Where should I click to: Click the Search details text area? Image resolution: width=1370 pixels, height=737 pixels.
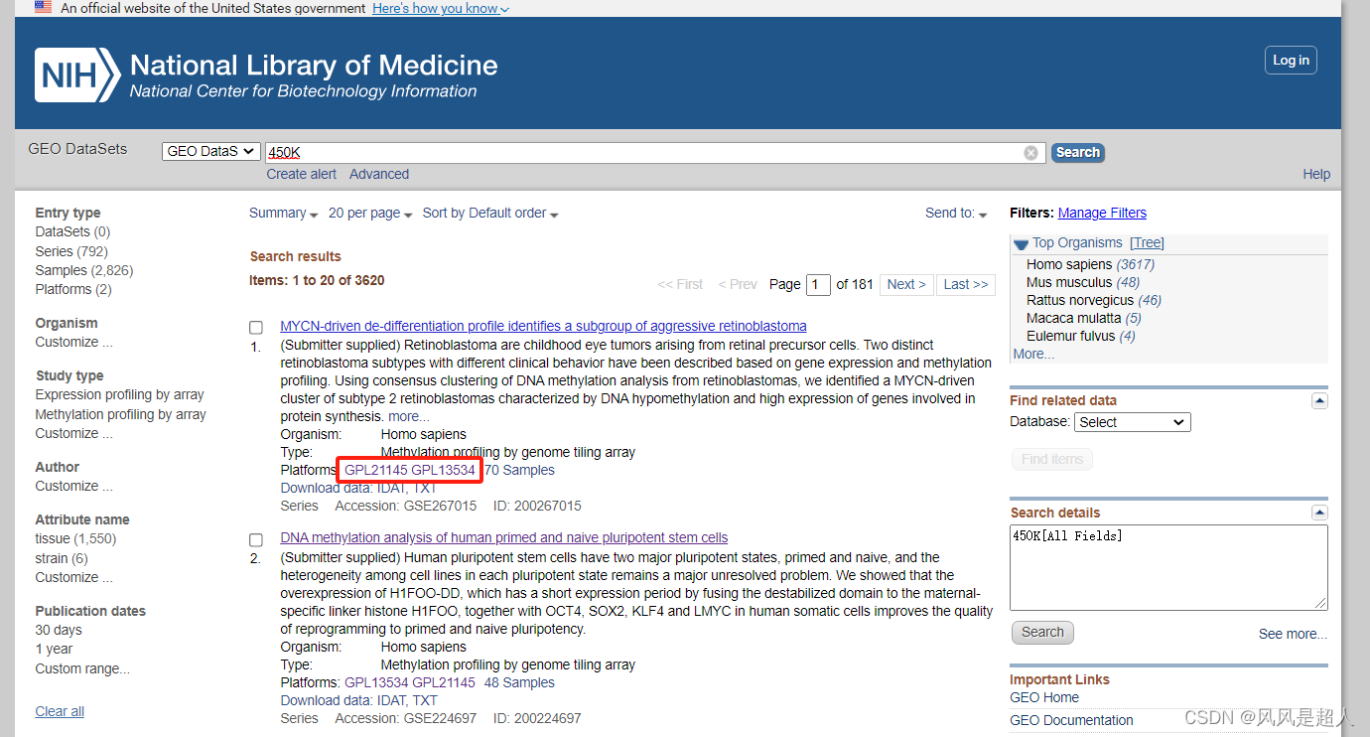[1168, 567]
